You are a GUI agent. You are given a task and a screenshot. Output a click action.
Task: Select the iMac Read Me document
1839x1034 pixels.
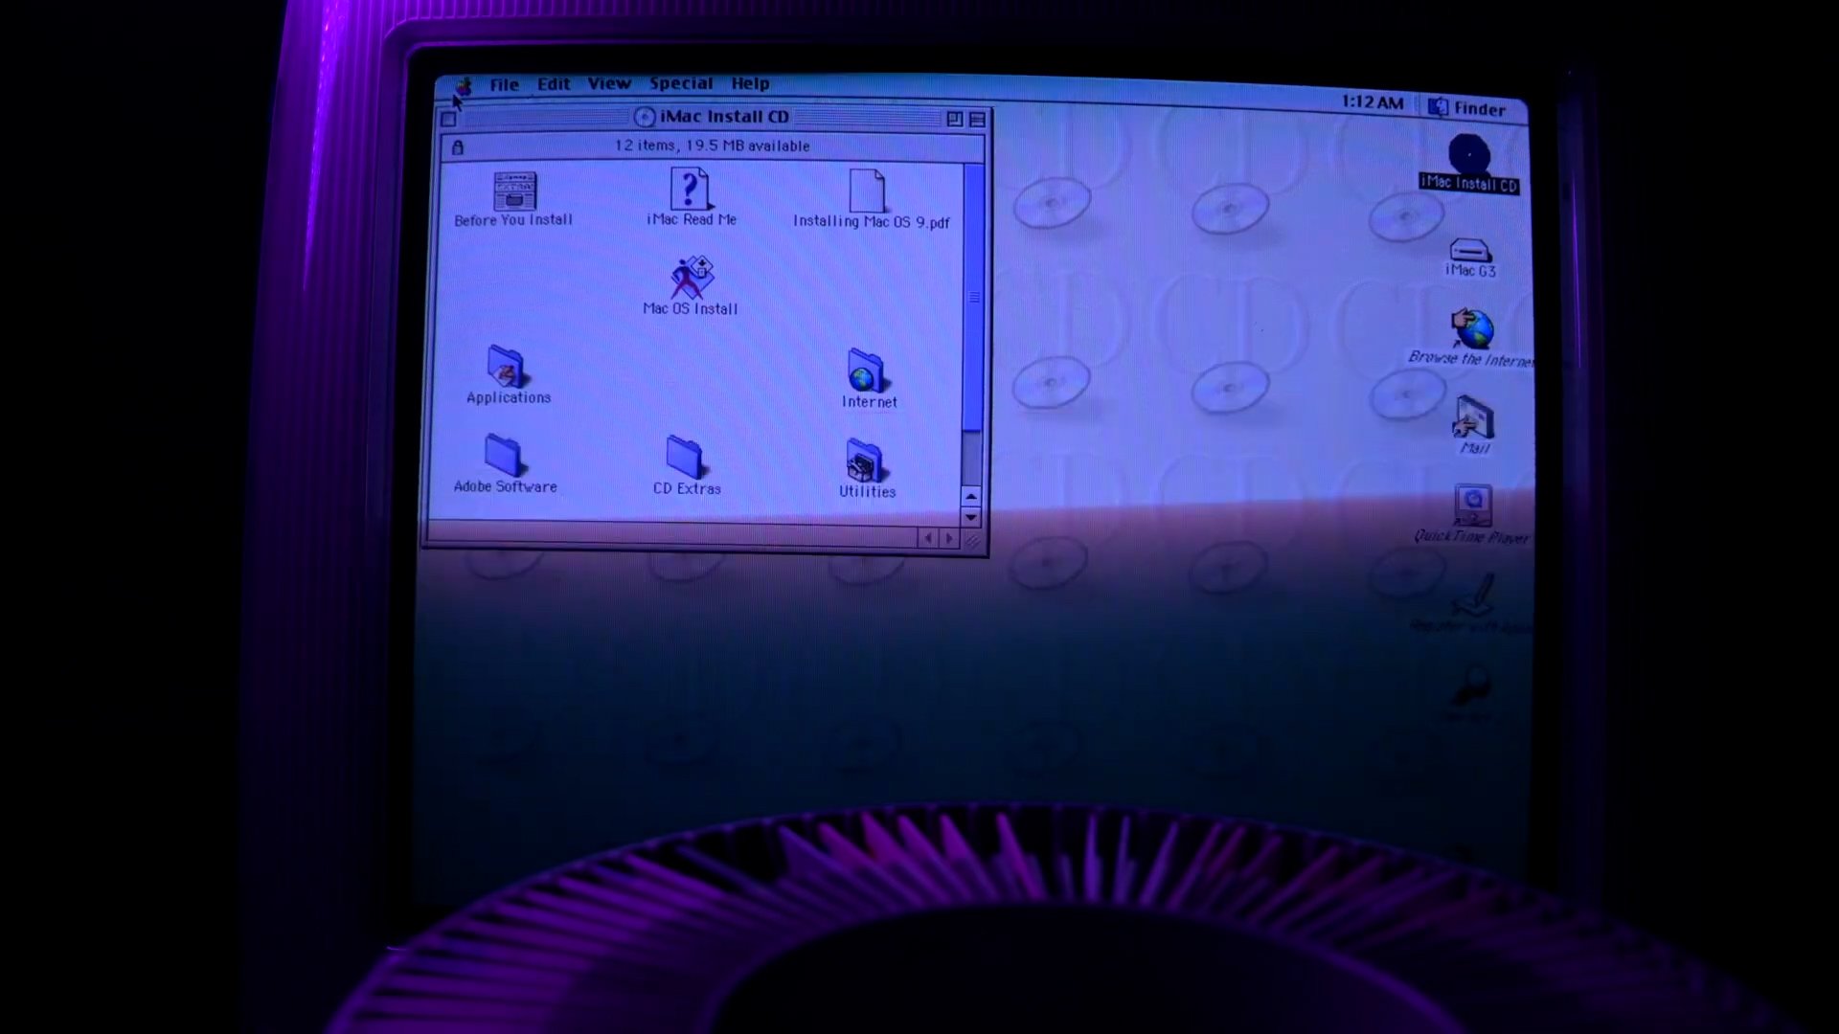click(691, 197)
